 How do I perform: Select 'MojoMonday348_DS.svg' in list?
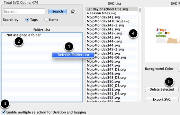pos(112,78)
